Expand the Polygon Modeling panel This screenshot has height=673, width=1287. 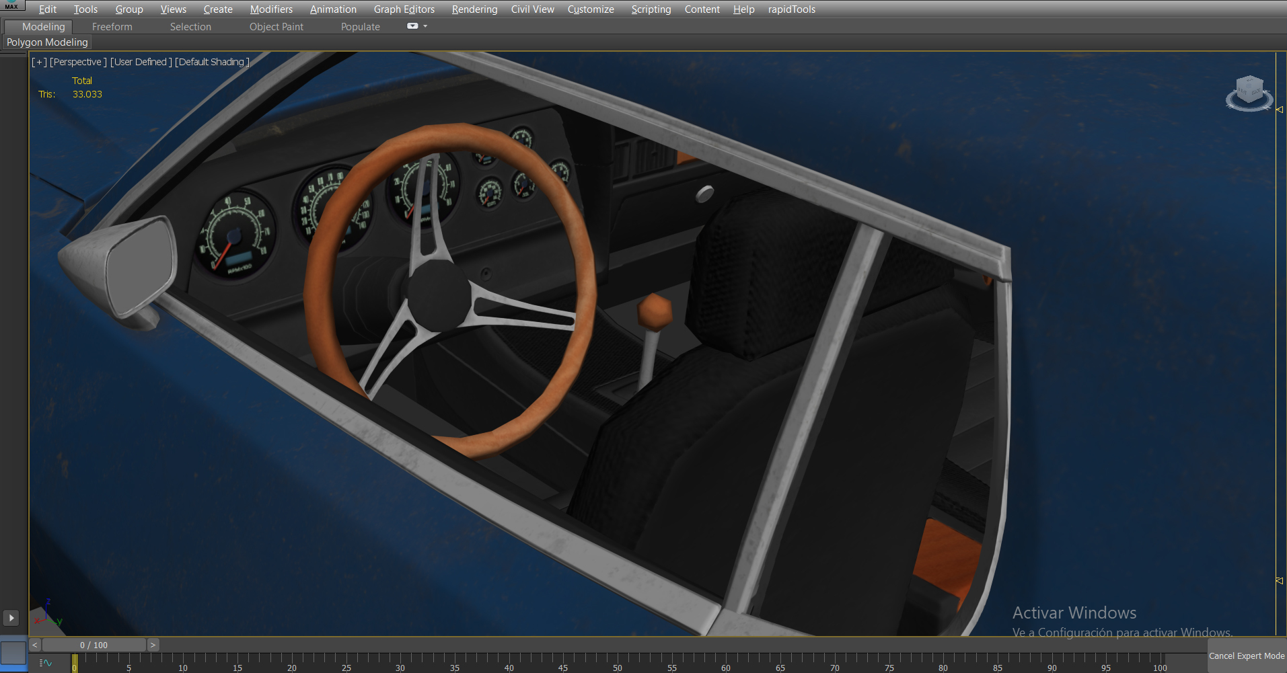47,42
